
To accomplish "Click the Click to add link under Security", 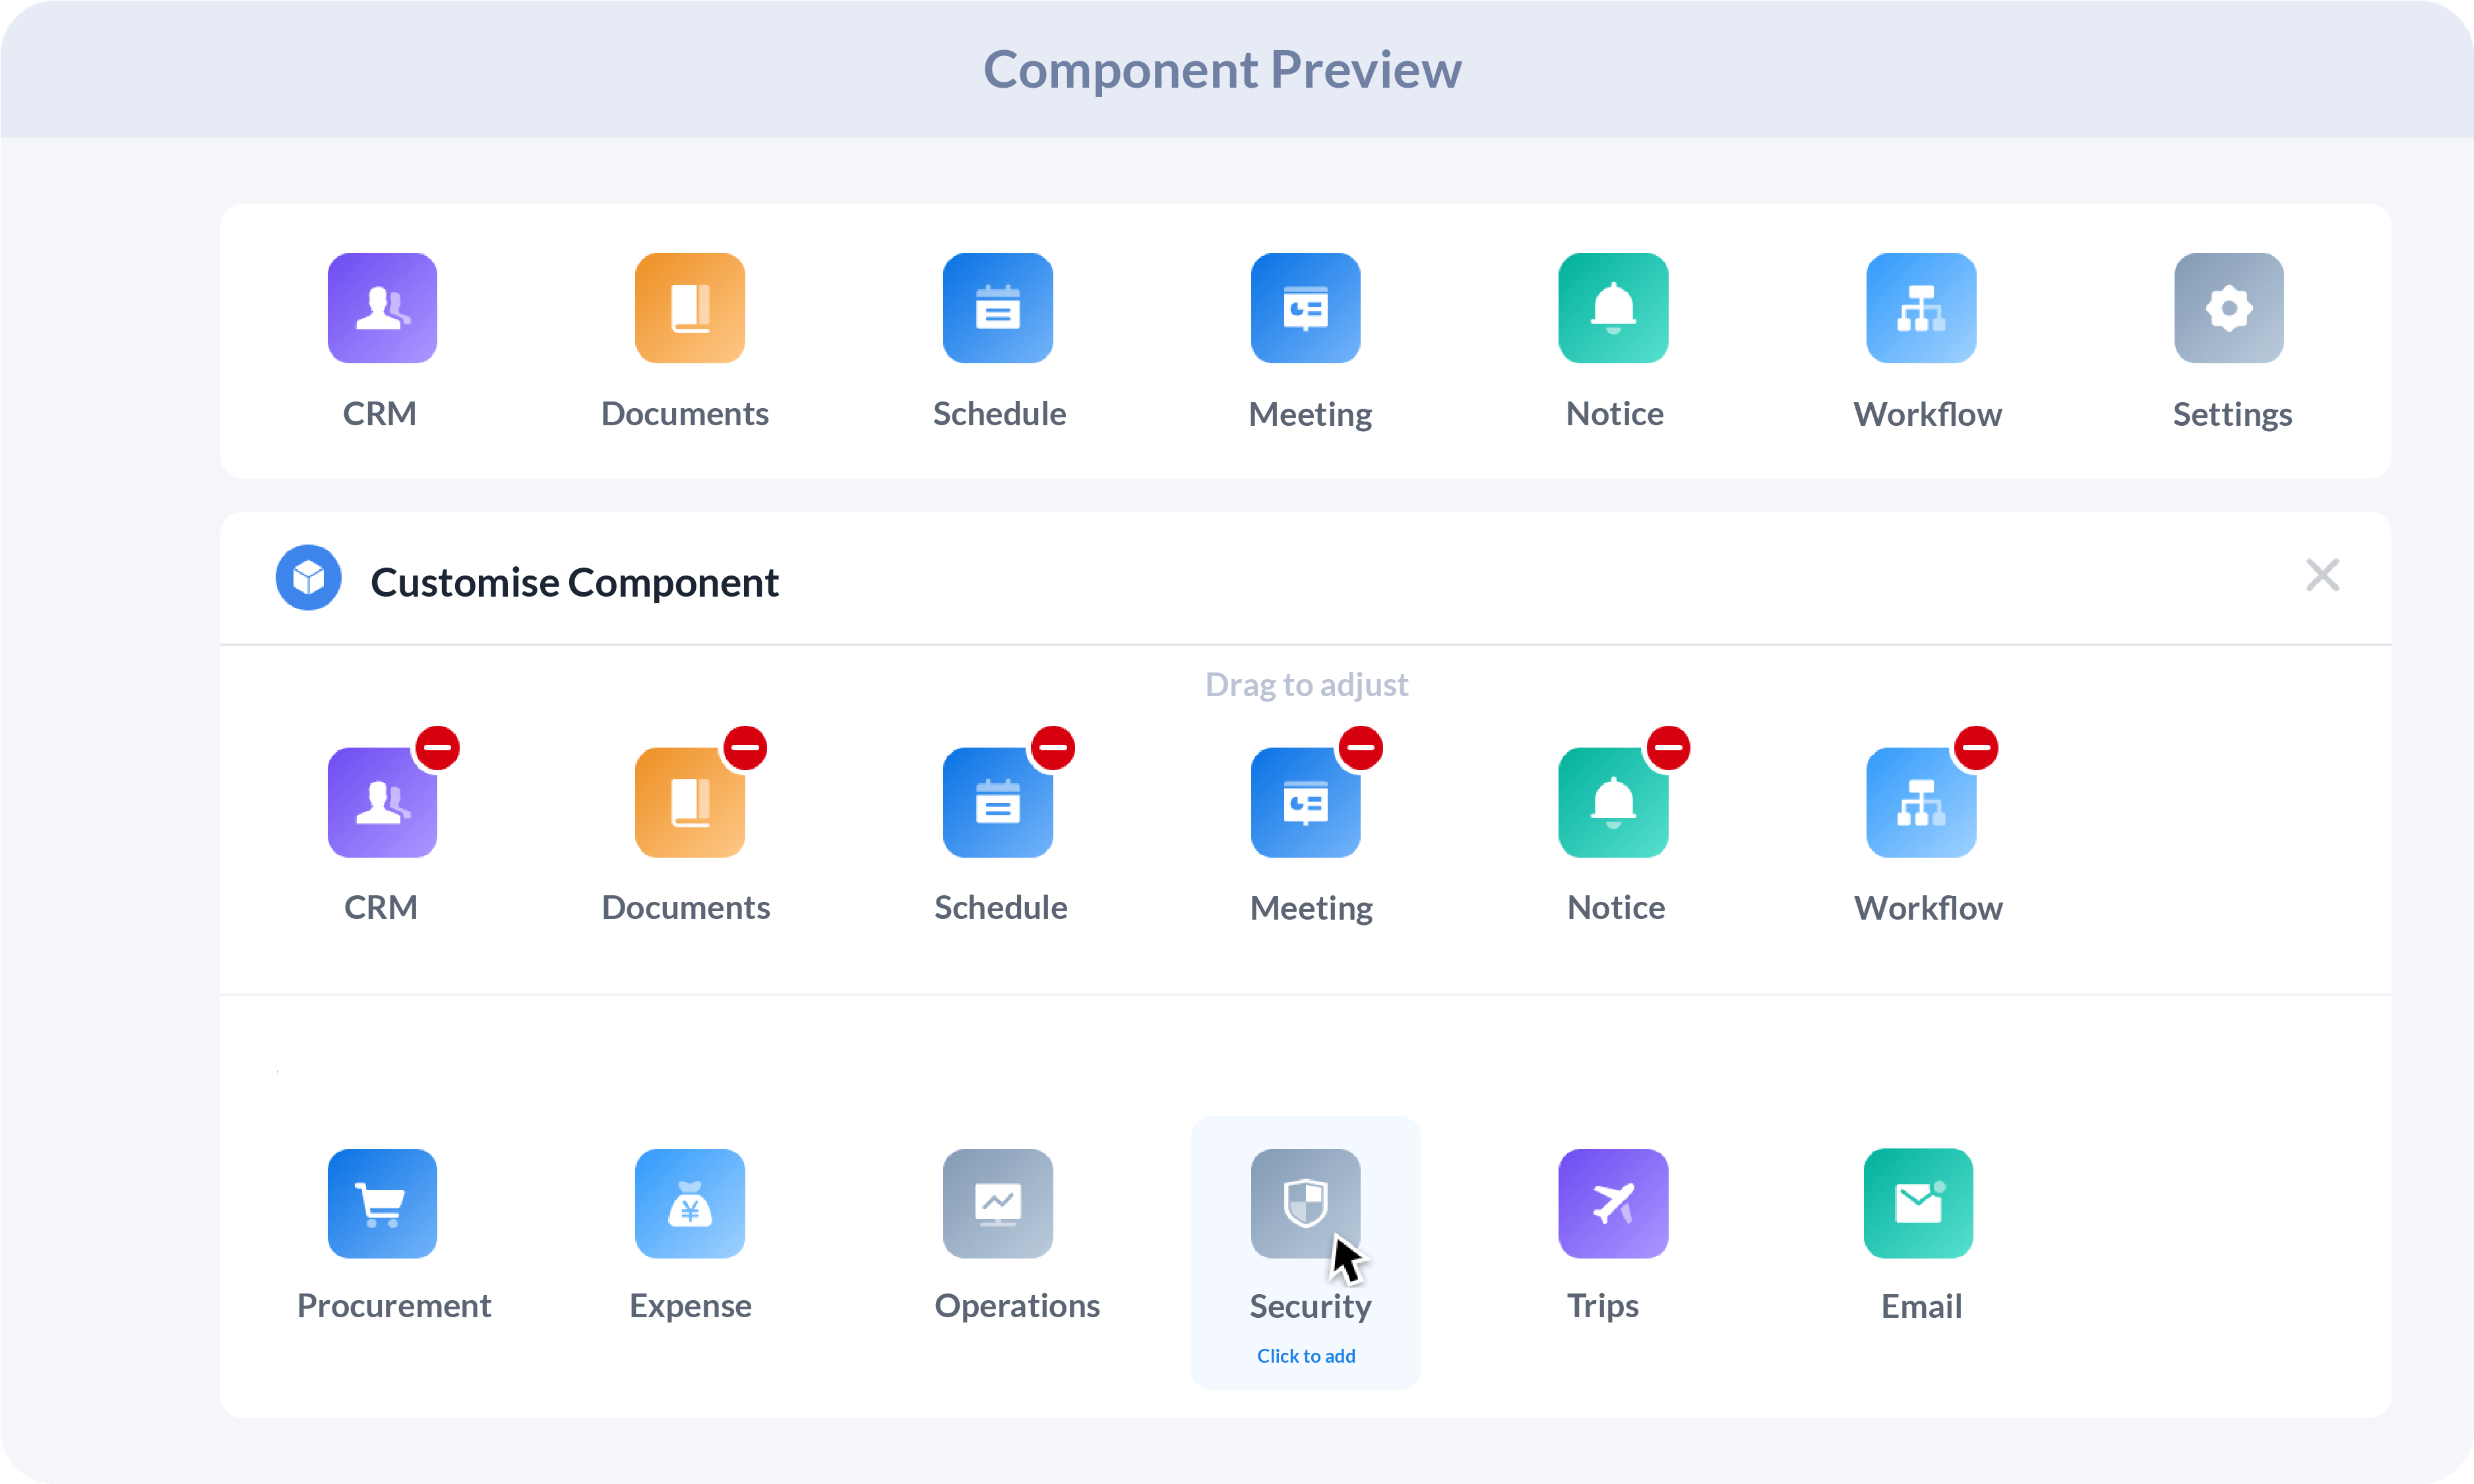I will (1307, 1356).
